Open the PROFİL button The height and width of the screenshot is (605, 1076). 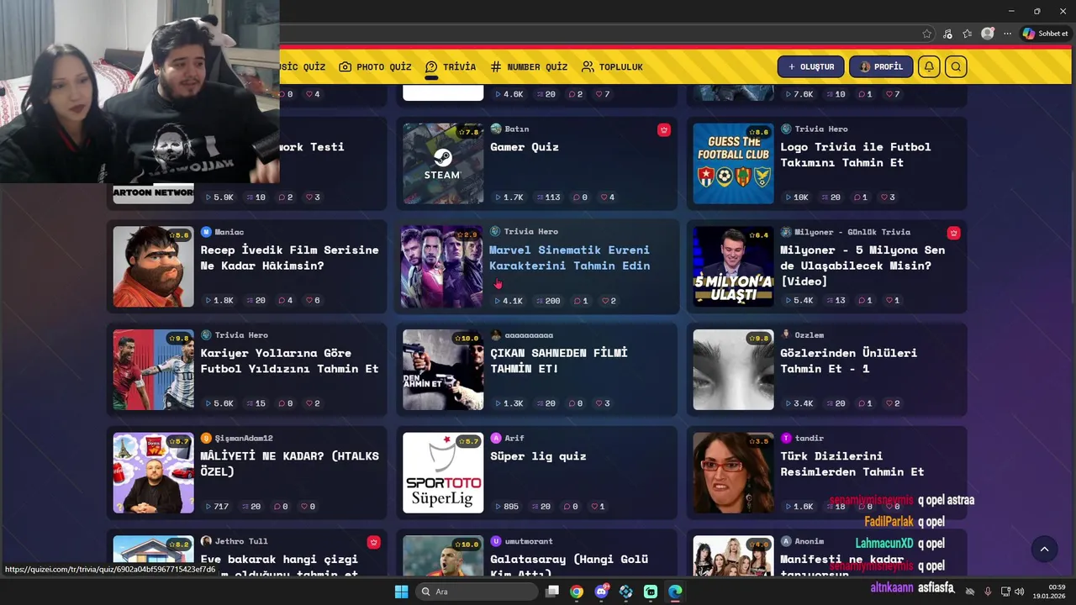[881, 67]
